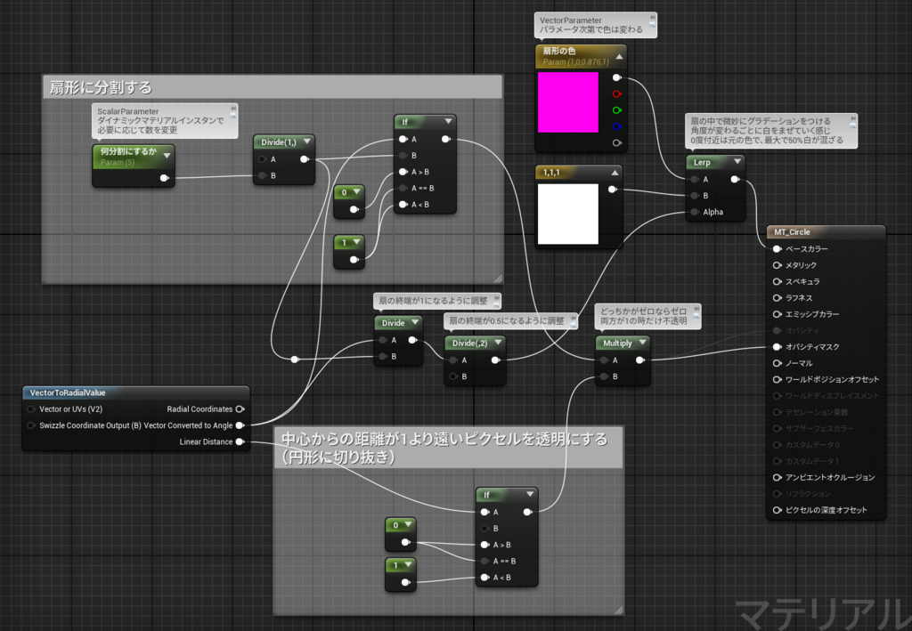Toggle visibility of the ScalarParameter comment bubble
This screenshot has width=912, height=631.
pos(232,117)
